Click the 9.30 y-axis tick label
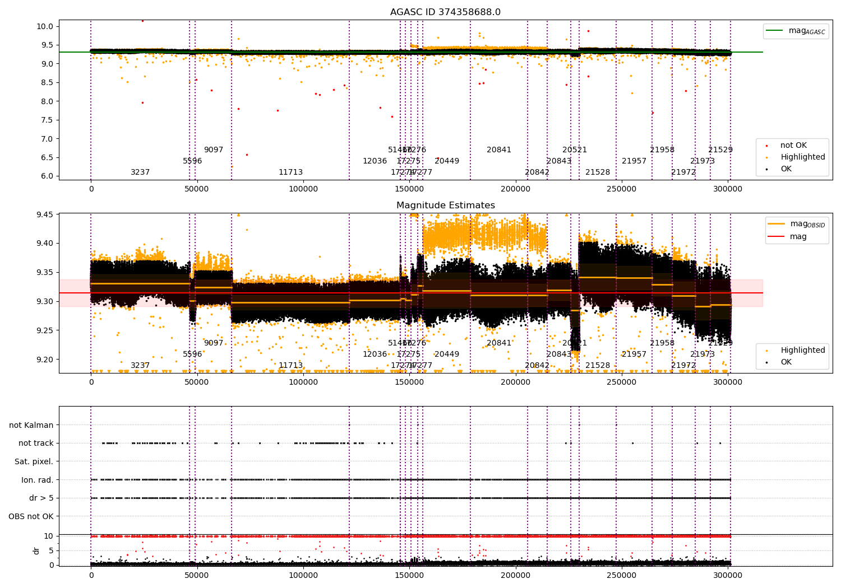 (x=45, y=301)
